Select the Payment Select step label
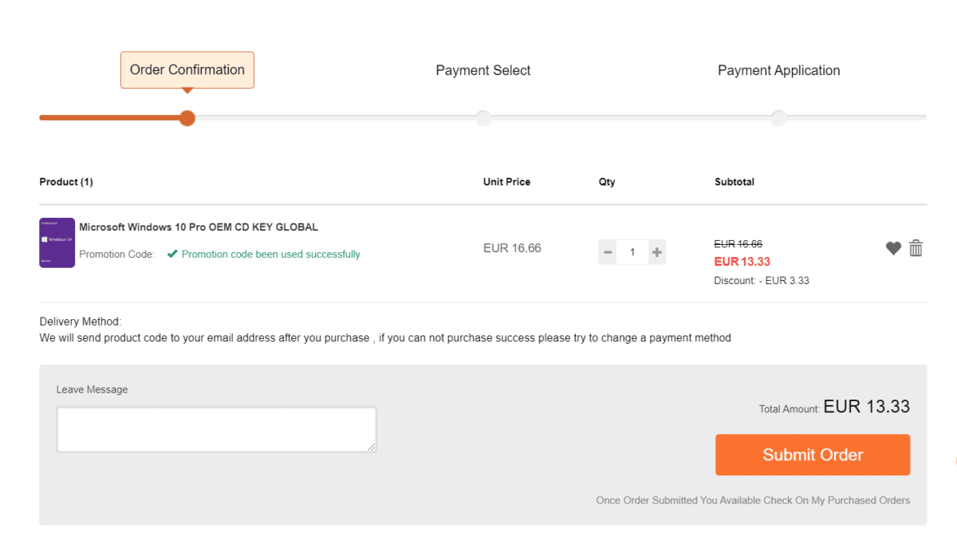This screenshot has width=957, height=560. coord(483,71)
